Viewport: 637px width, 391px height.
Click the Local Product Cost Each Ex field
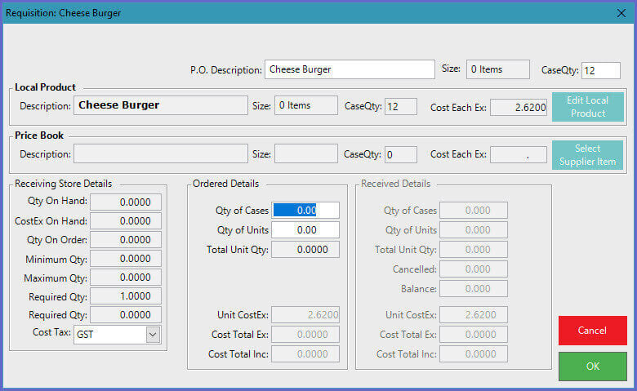(519, 107)
